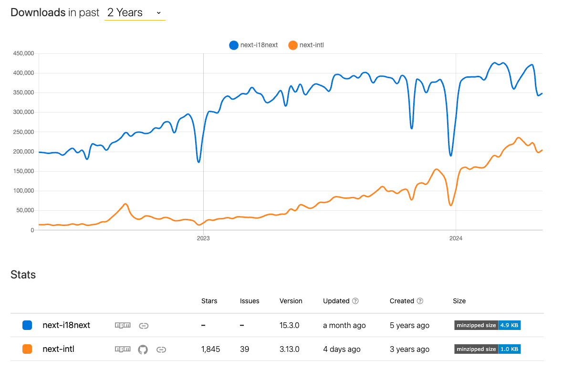Click the 450,000 y-axis label
Viewport: 563px width, 370px height.
click(x=23, y=53)
